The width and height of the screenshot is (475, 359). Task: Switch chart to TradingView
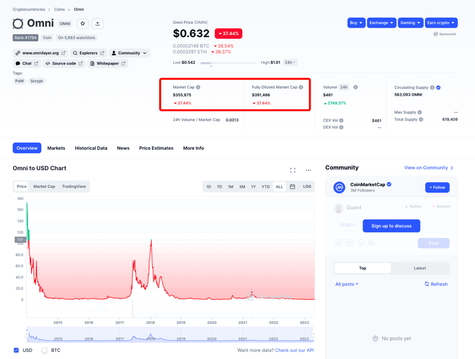(74, 187)
